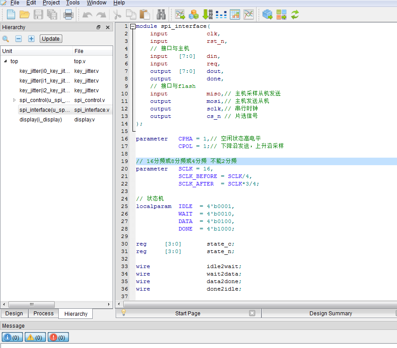Expand all using the plus icon
The width and height of the screenshot is (397, 348).
pos(31,39)
